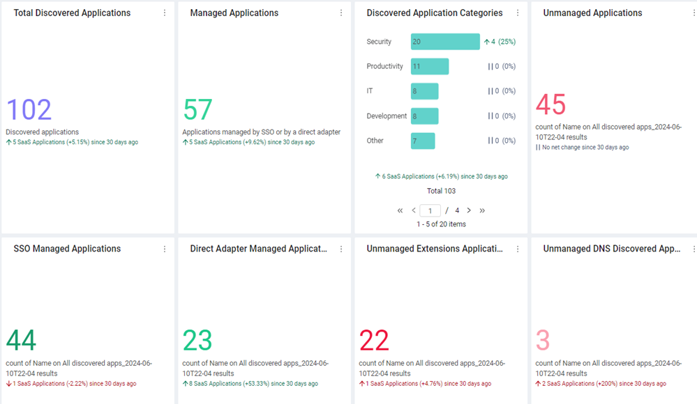The height and width of the screenshot is (404, 697).
Task: Click the IT category bar
Action: [424, 91]
